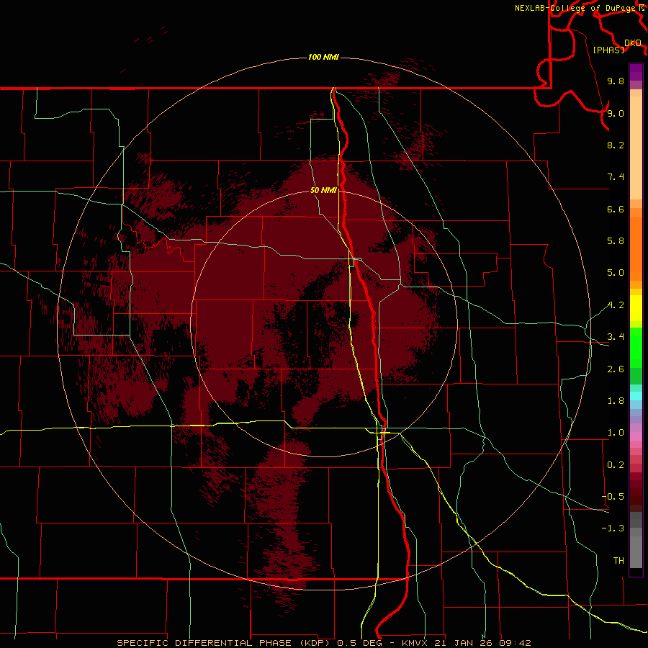
Task: Click the 9.0 scale value
Action: coord(616,113)
